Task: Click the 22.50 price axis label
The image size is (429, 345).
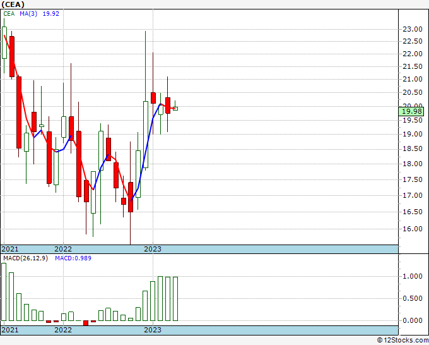Action: point(413,41)
